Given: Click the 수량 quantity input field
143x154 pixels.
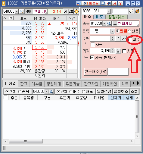Looking at the screenshot, I should pyautogui.click(x=100, y=39).
